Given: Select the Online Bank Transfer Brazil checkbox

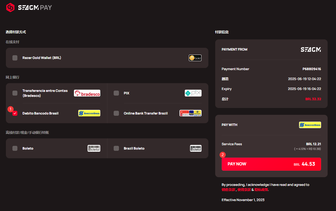Looking at the screenshot, I should pos(116,113).
